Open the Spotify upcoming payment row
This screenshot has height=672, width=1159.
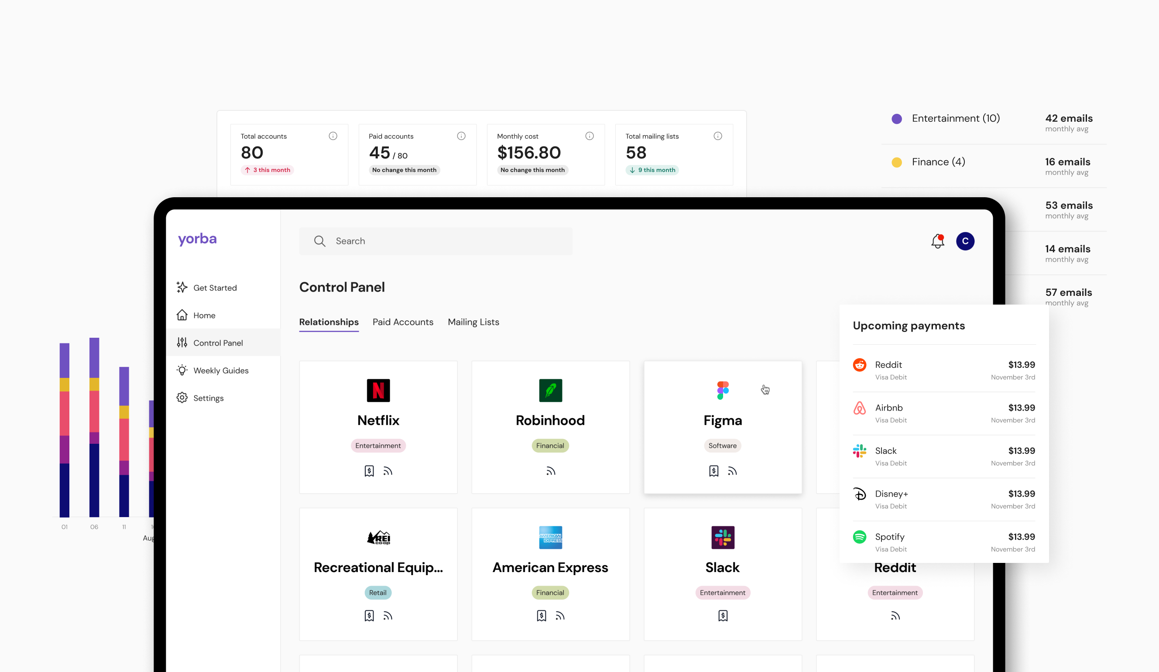coord(944,542)
